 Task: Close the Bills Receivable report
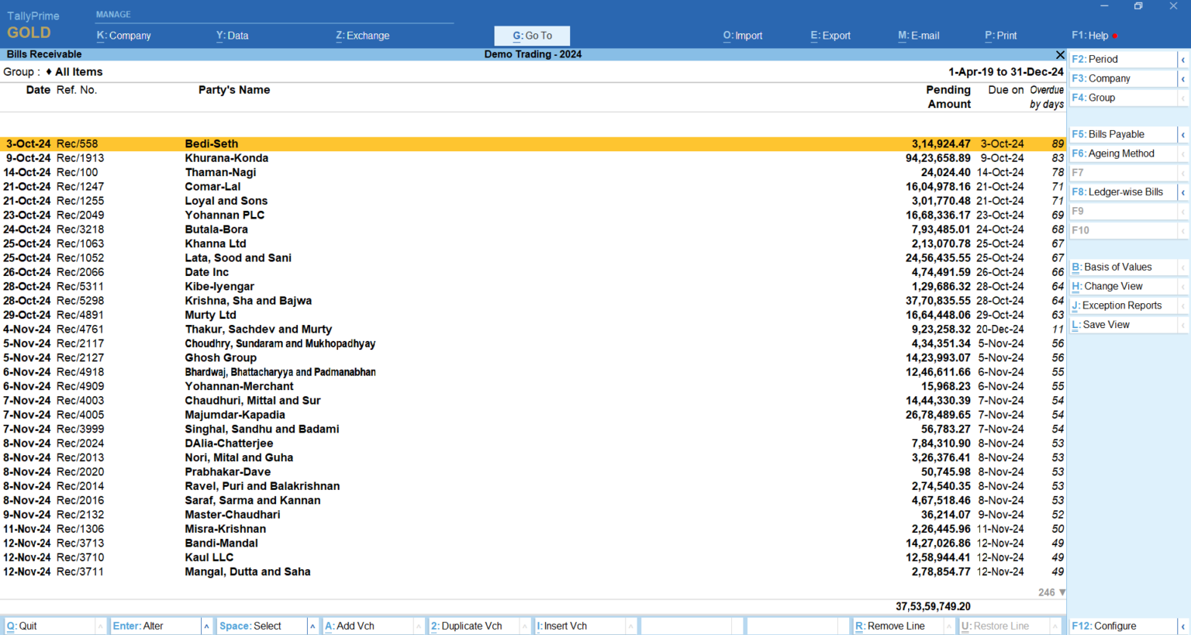click(1060, 54)
